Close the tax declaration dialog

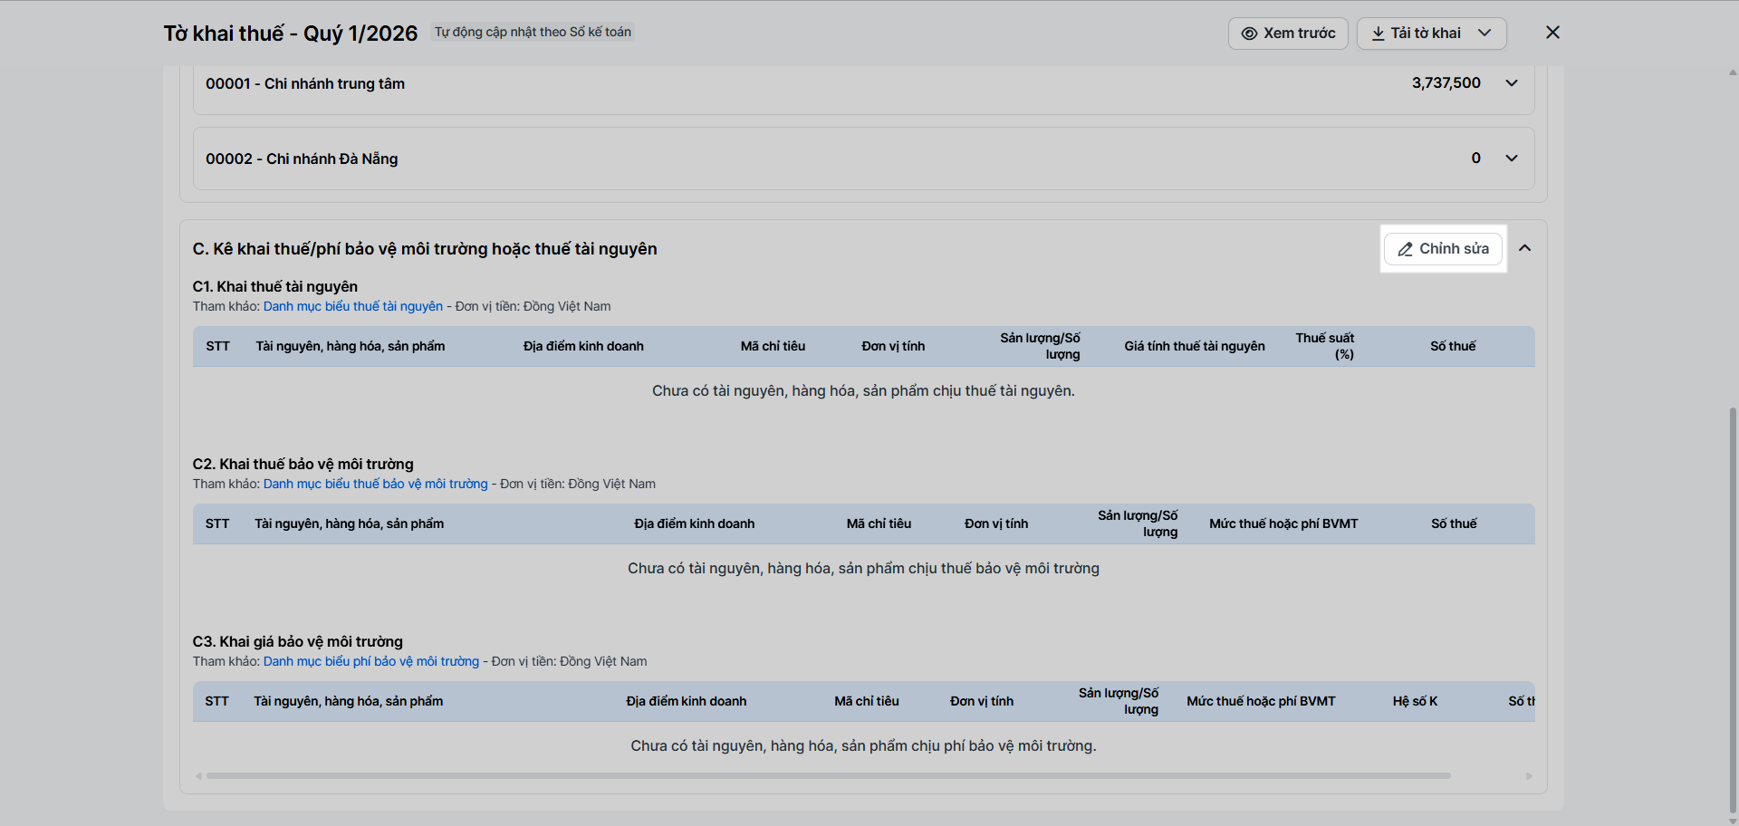point(1552,33)
